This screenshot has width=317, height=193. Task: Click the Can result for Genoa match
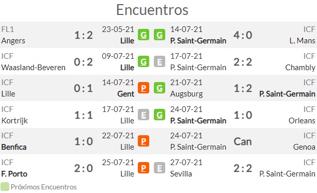(243, 141)
